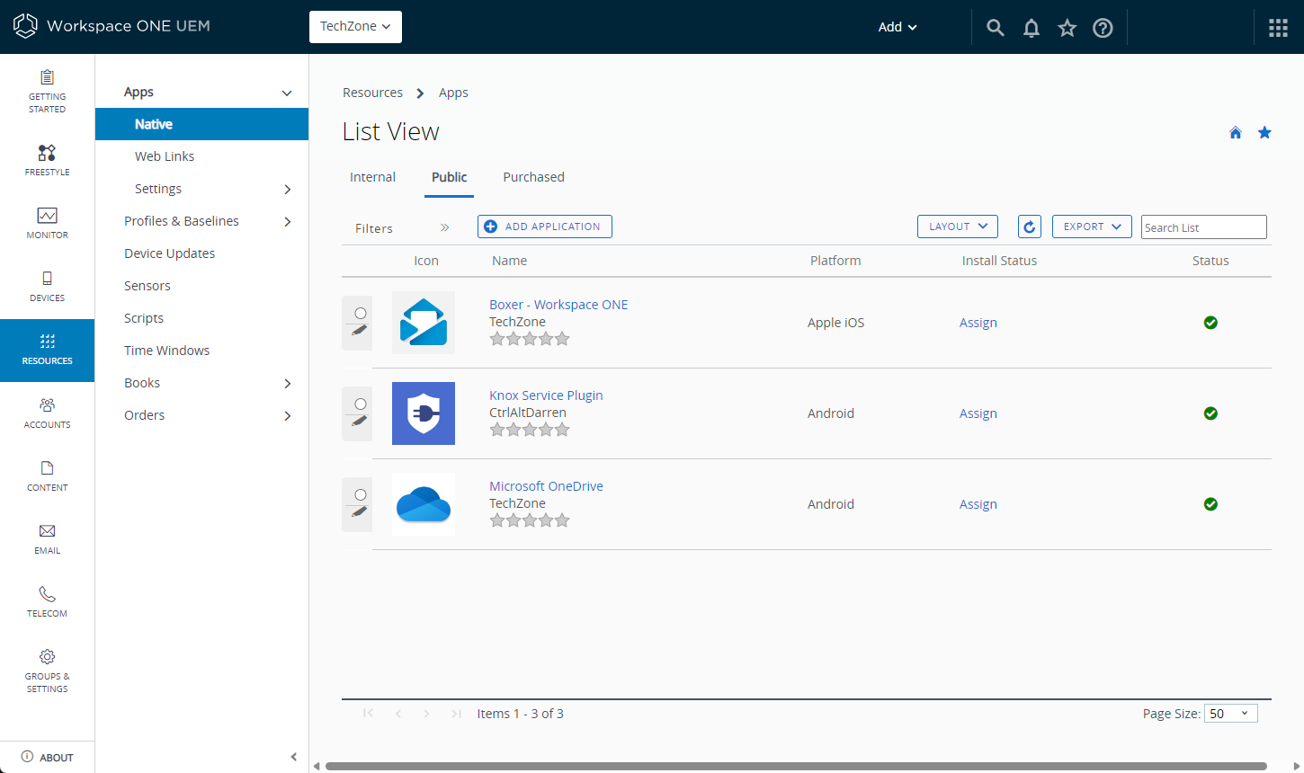Expand the Profiles & Baselines menu
Viewport: 1304px width, 773px height.
coord(208,221)
